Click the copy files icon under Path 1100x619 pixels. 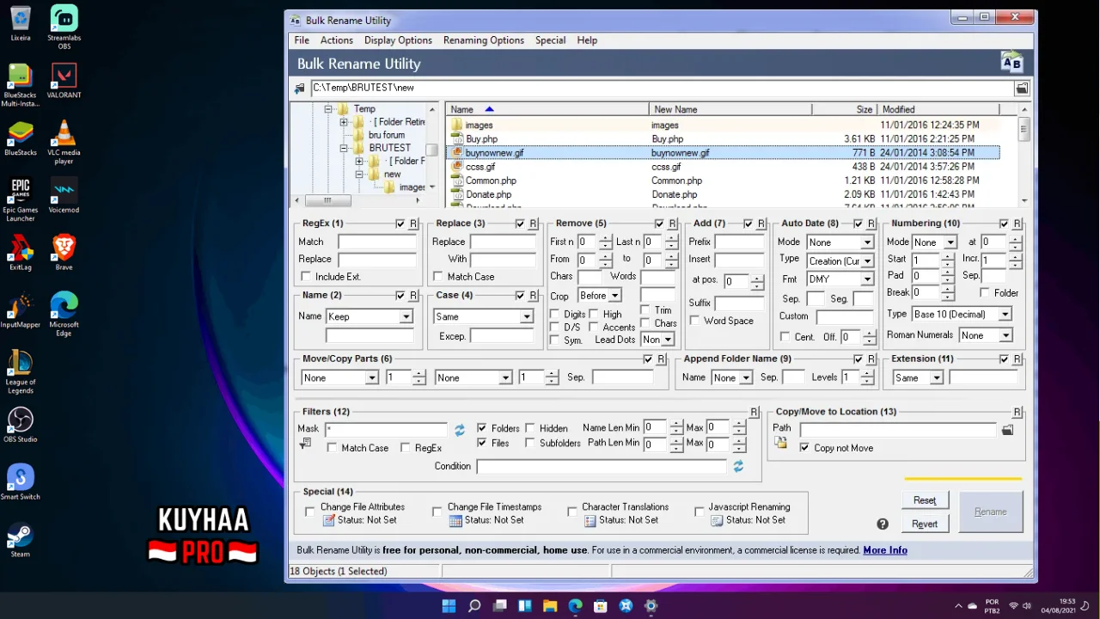[x=780, y=443]
